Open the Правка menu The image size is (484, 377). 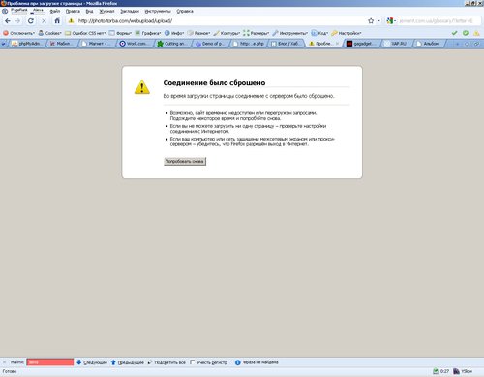point(73,11)
